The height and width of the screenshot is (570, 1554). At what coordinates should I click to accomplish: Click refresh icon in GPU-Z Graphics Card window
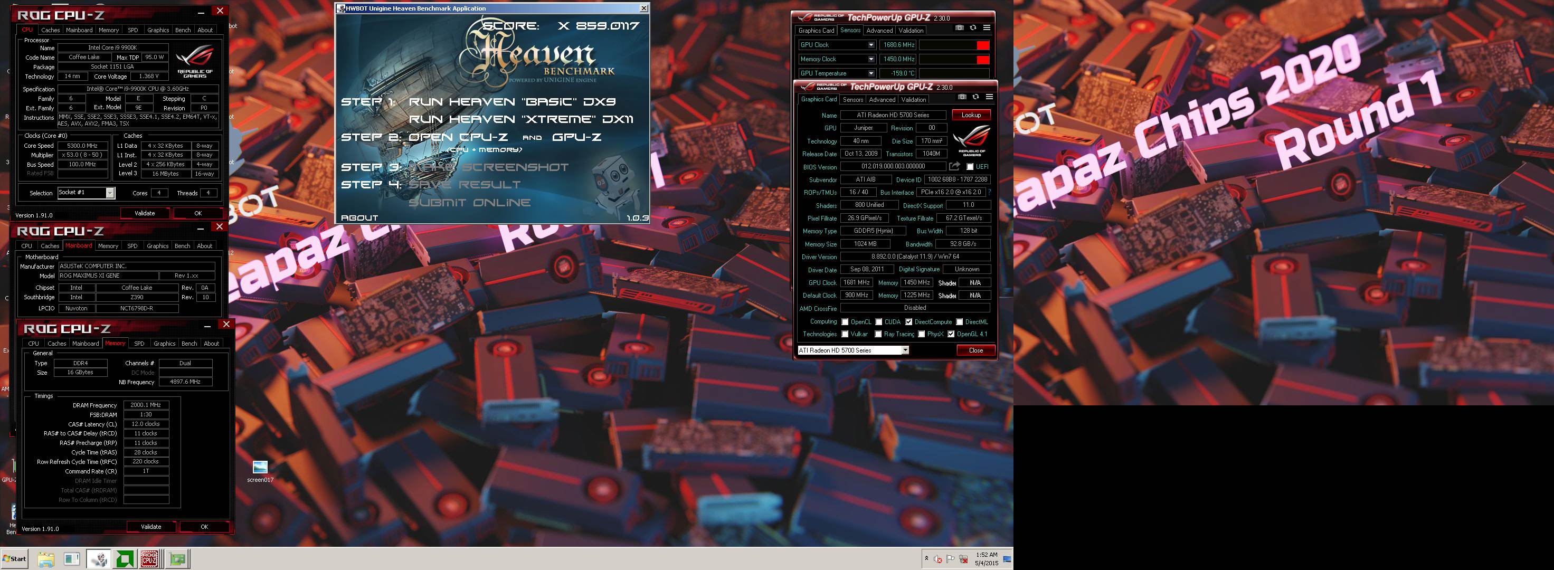coord(975,97)
